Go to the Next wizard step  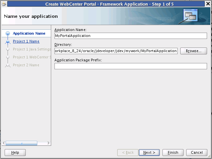(149, 152)
